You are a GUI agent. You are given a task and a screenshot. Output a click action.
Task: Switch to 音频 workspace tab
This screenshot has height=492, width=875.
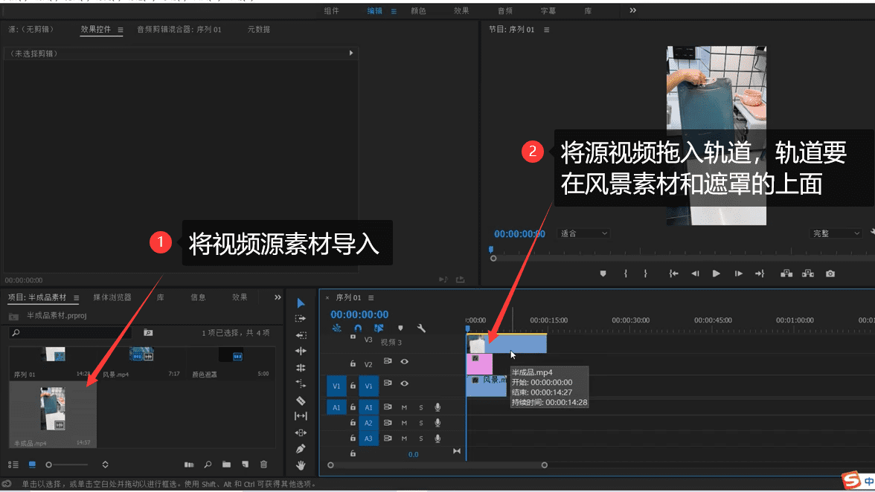[505, 10]
